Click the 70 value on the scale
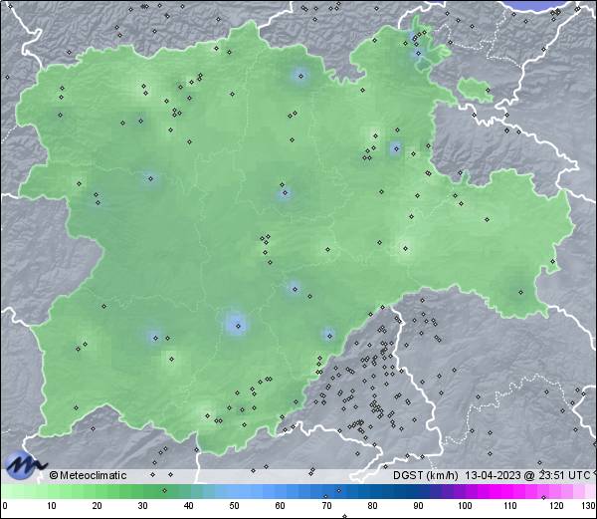The image size is (597, 519). tap(326, 506)
